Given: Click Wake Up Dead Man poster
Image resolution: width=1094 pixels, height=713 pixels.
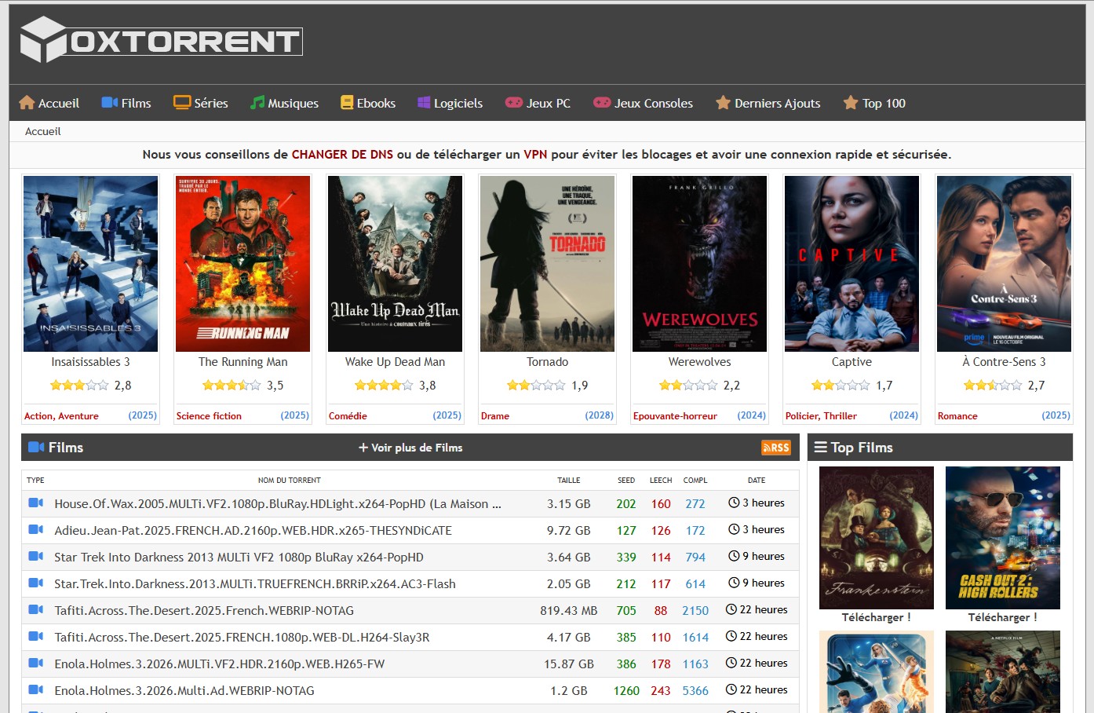Looking at the screenshot, I should point(396,264).
